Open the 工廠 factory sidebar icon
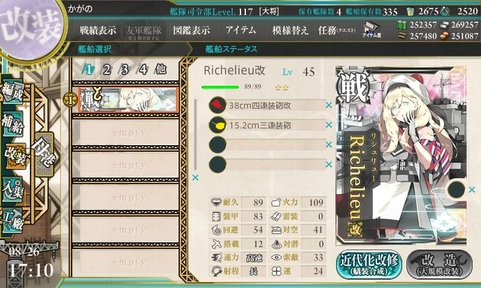Viewport: 481px width, 288px height. point(12,221)
